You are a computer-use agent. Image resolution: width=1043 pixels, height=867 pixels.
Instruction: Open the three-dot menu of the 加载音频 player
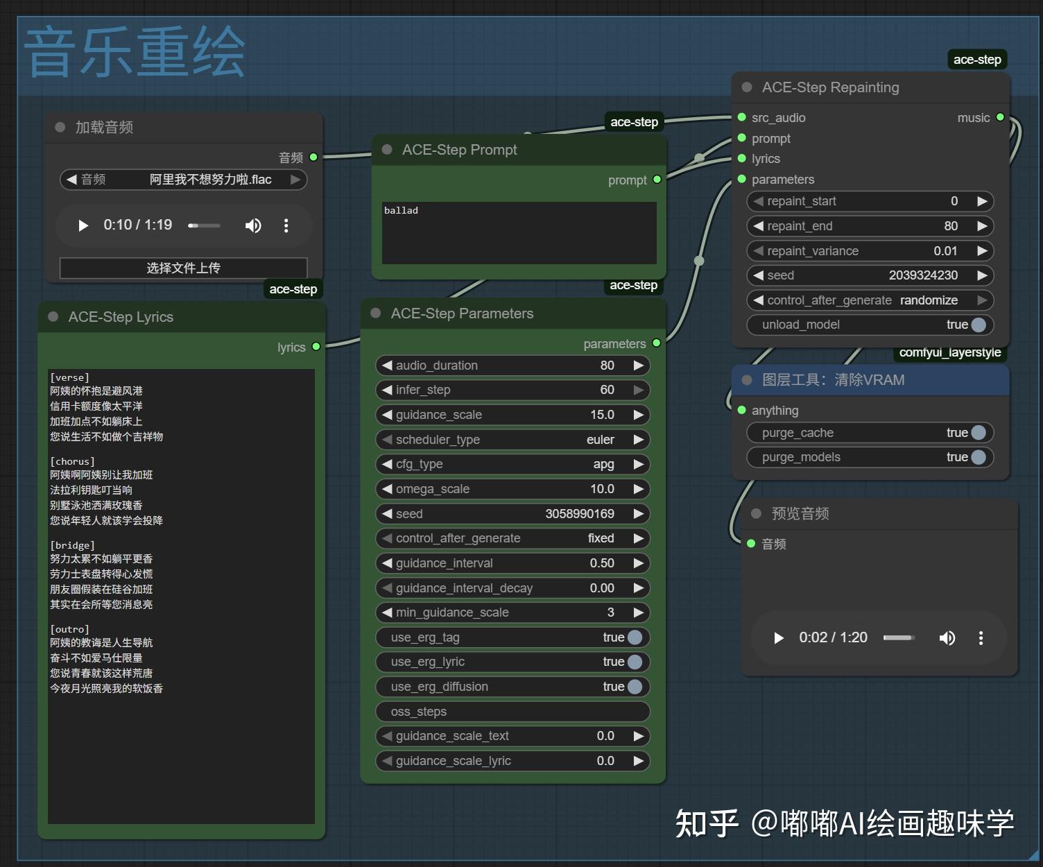pyautogui.click(x=286, y=225)
